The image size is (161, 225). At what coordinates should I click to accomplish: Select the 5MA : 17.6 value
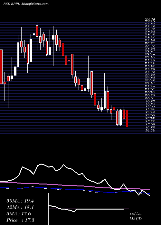coord(19,214)
